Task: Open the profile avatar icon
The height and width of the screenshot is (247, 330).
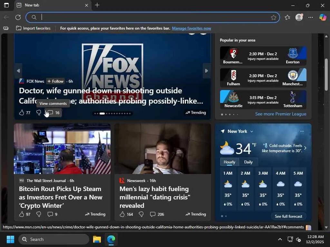Action: click(299, 17)
